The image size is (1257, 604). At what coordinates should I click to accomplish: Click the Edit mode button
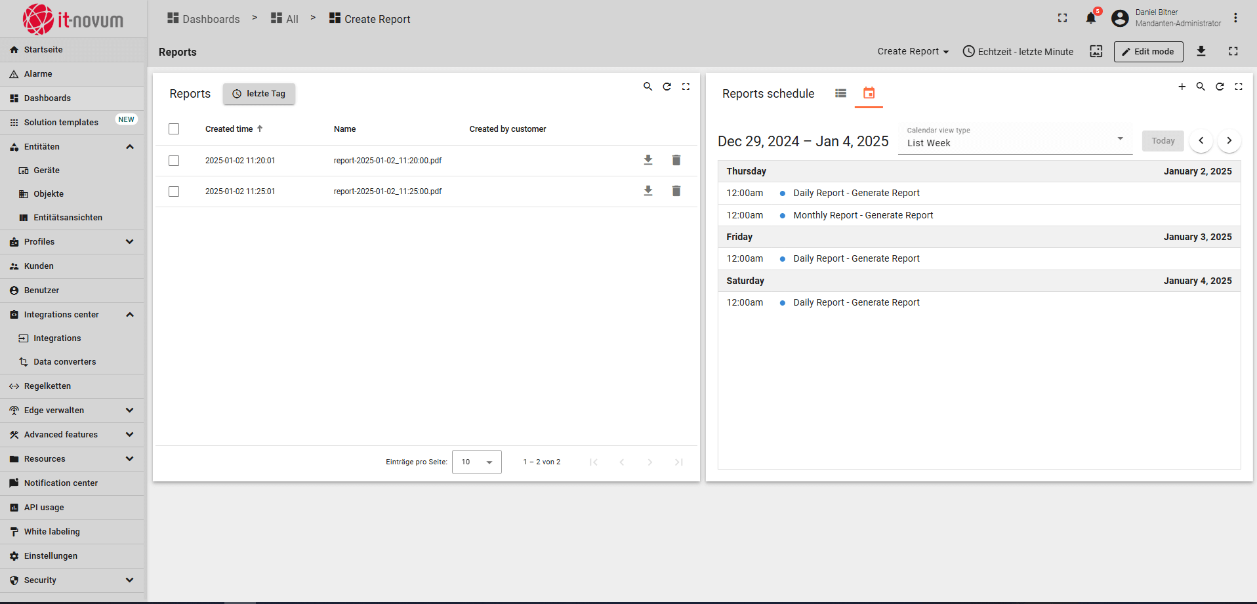(1148, 52)
